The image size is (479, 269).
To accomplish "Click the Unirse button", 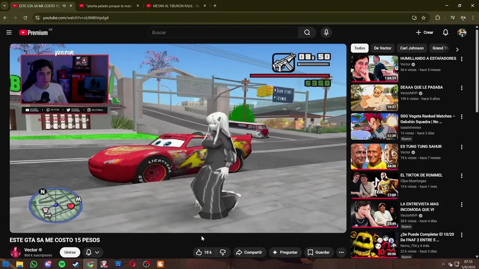I will coord(70,252).
